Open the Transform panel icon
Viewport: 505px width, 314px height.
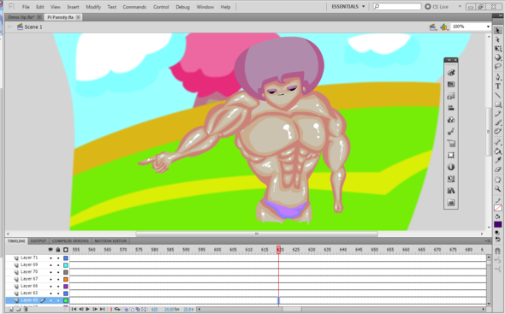[451, 155]
